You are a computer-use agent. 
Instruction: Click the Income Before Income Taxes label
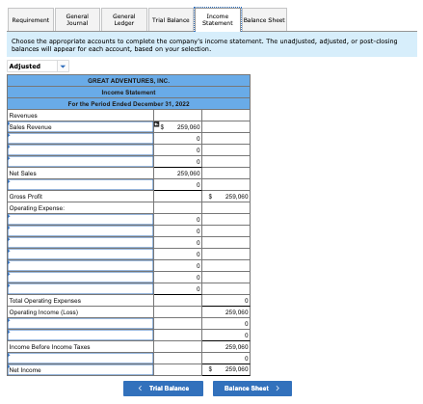[x=49, y=347]
